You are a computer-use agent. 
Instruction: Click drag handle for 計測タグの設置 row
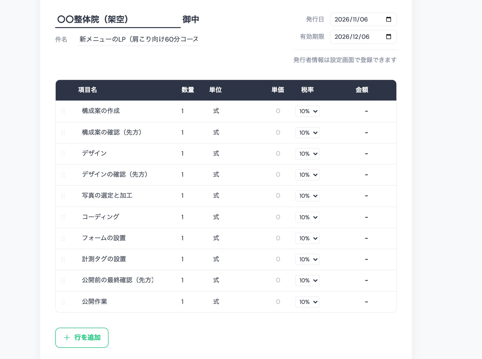coord(63,259)
